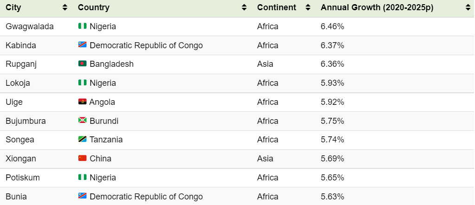This screenshot has height=205, width=475.
Task: Toggle the Continent column sort arrows
Action: point(308,7)
